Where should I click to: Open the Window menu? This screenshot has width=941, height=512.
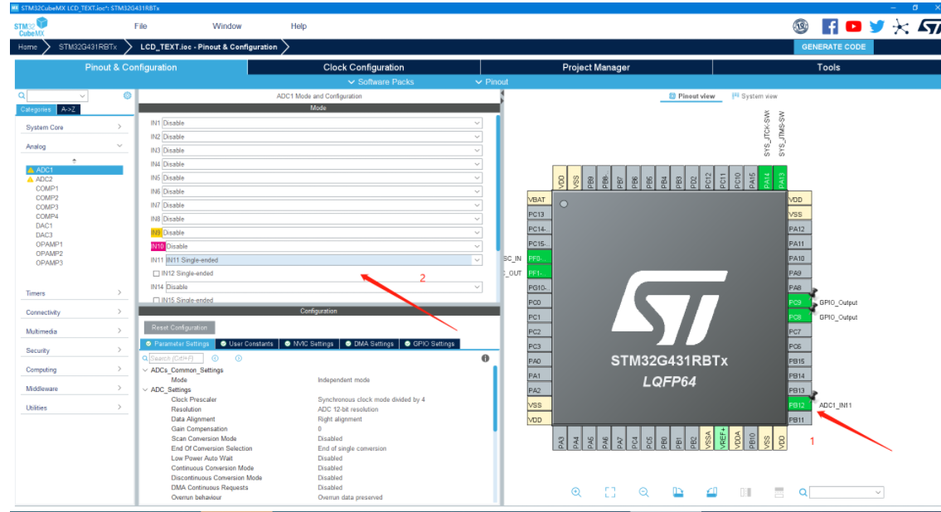[227, 27]
